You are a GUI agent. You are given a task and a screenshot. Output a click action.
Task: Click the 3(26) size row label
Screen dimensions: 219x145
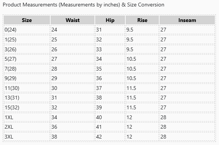[27, 49]
